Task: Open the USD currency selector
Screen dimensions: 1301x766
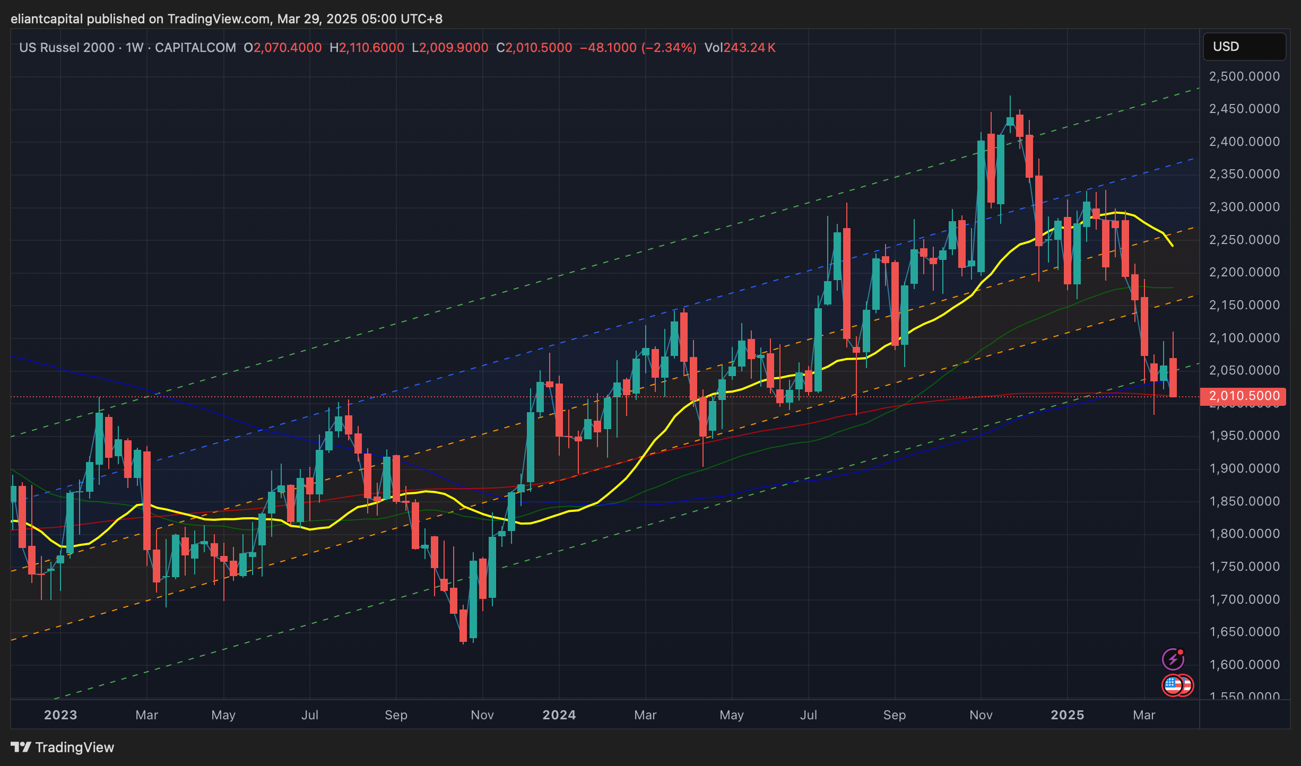Action: [1244, 47]
